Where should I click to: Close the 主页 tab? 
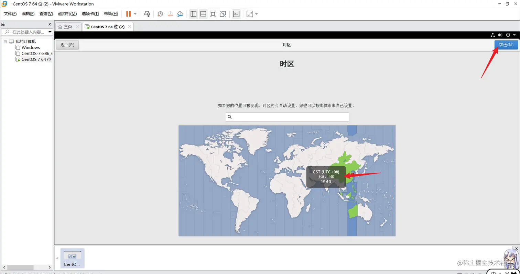(77, 26)
